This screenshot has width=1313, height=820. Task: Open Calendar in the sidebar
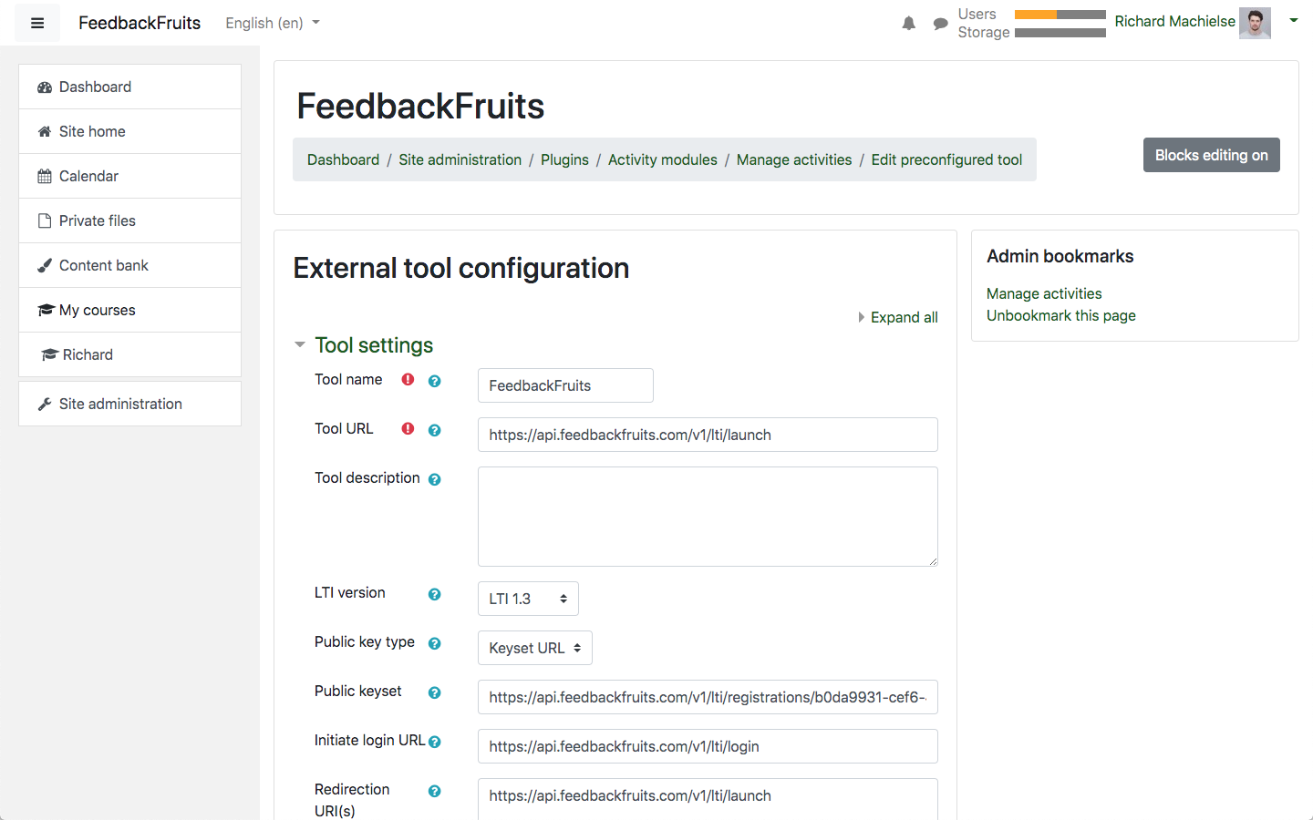click(130, 176)
